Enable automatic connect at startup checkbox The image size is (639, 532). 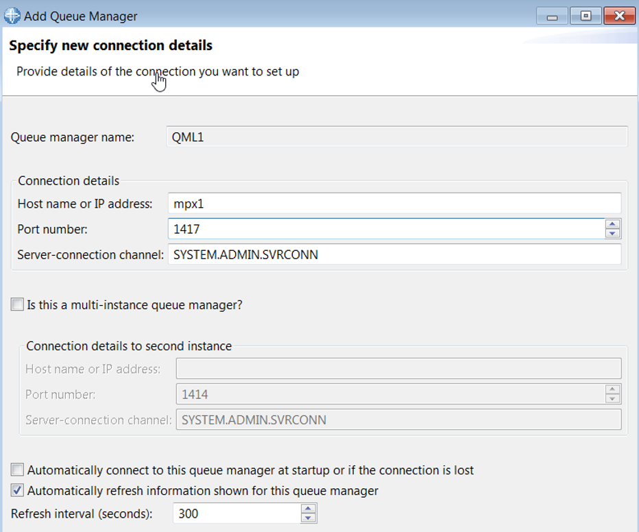[17, 470]
